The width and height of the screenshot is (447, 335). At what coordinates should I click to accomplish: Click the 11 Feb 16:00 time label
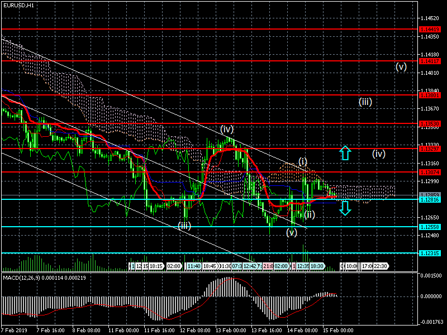[159, 330]
